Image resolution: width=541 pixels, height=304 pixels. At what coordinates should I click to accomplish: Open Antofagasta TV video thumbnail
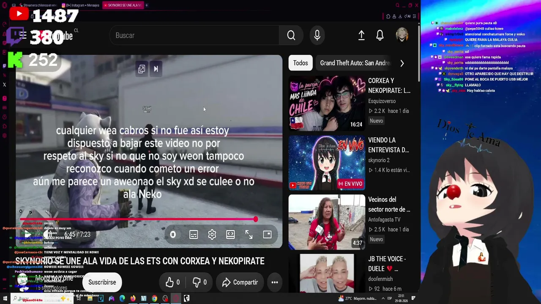pyautogui.click(x=327, y=222)
